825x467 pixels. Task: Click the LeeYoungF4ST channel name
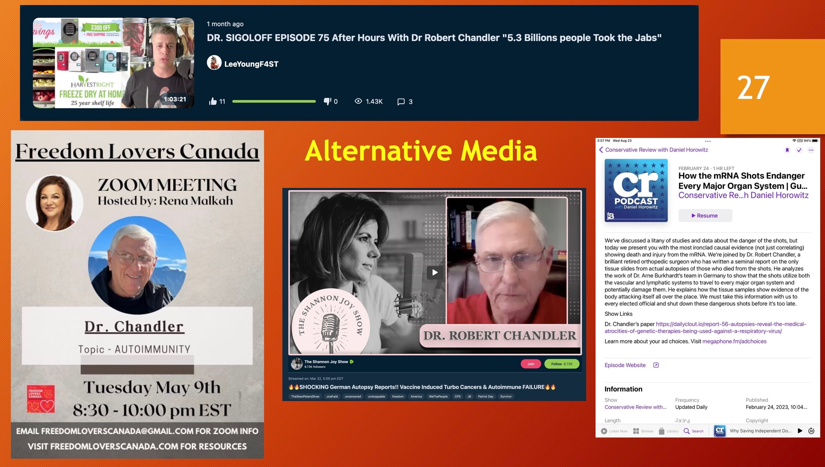(251, 64)
